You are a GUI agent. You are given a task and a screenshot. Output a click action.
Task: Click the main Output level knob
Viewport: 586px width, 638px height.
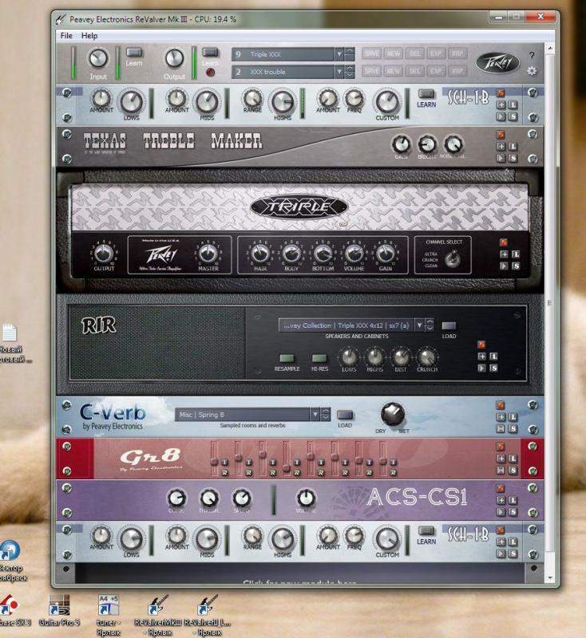[x=174, y=58]
